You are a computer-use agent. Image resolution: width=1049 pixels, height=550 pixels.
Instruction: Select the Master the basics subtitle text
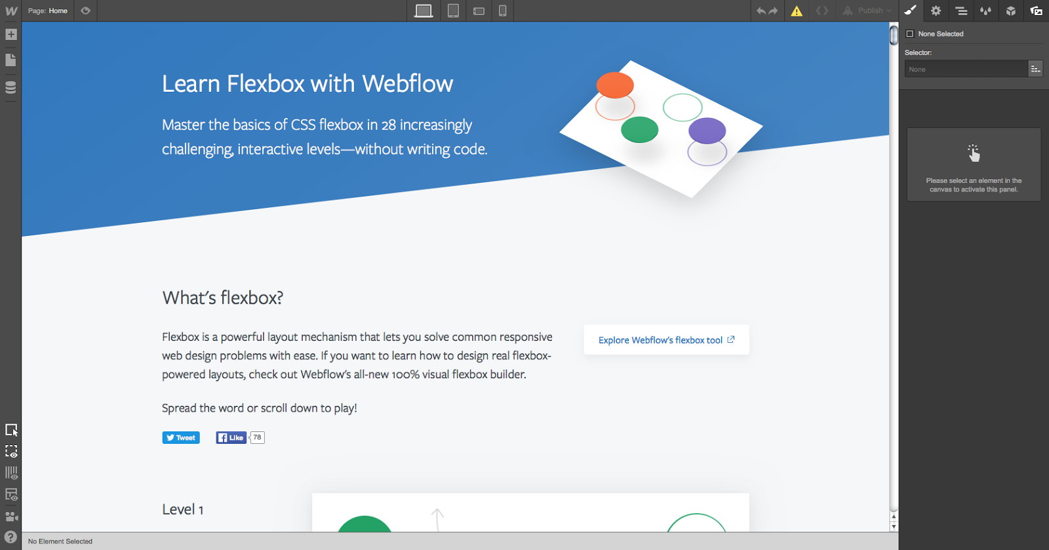pos(325,137)
